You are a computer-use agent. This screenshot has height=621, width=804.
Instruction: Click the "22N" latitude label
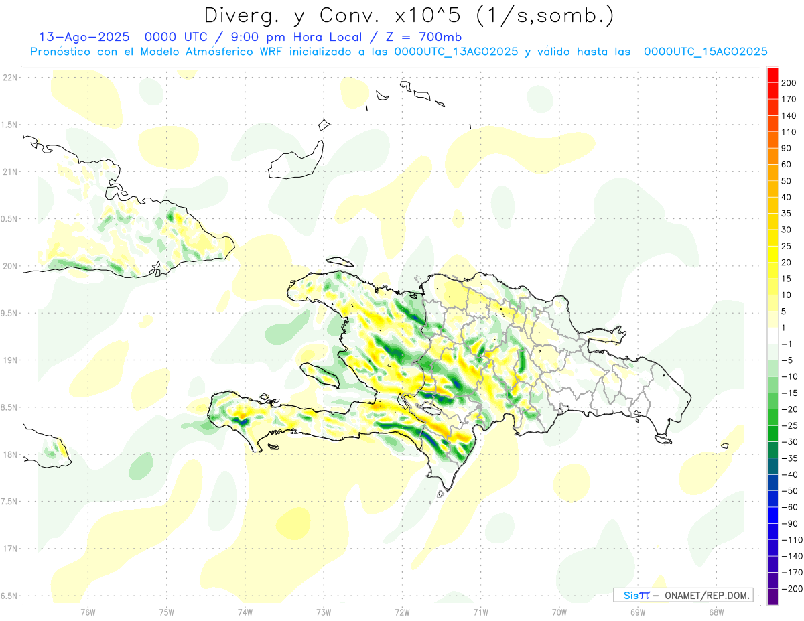coord(10,77)
